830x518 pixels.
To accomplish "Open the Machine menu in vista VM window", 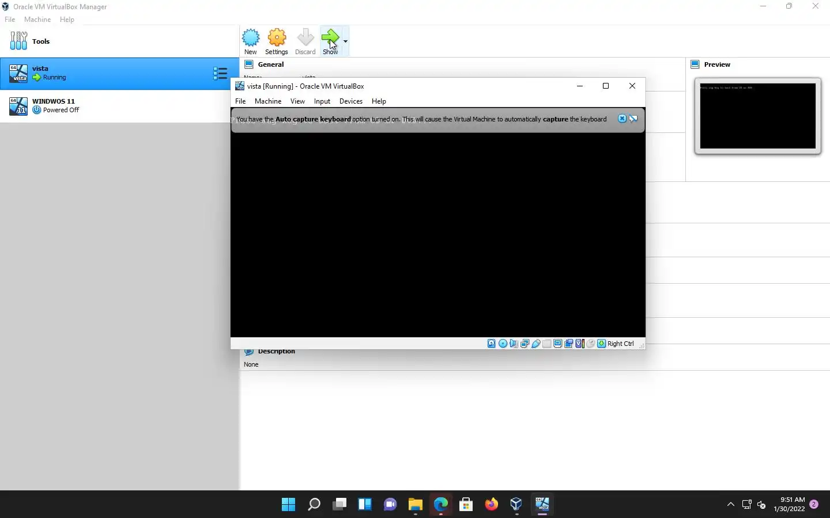I will pos(268,101).
